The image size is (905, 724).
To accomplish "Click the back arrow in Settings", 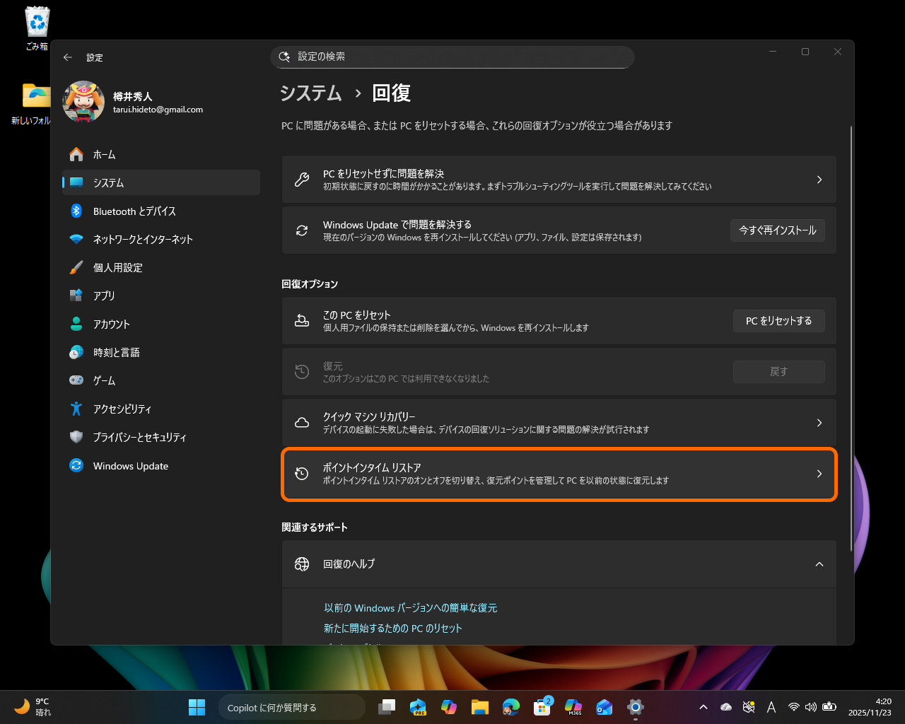I will pyautogui.click(x=68, y=57).
